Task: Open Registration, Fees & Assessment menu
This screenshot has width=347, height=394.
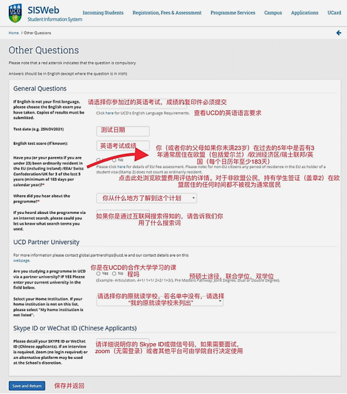Action: click(x=167, y=13)
